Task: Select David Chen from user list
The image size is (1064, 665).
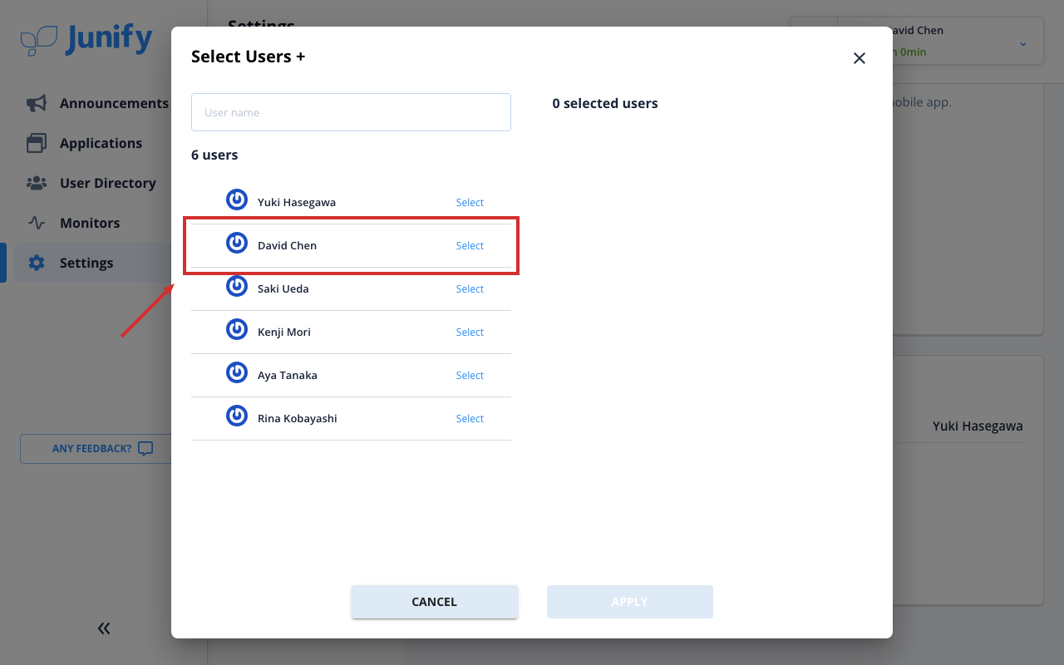Action: (470, 246)
